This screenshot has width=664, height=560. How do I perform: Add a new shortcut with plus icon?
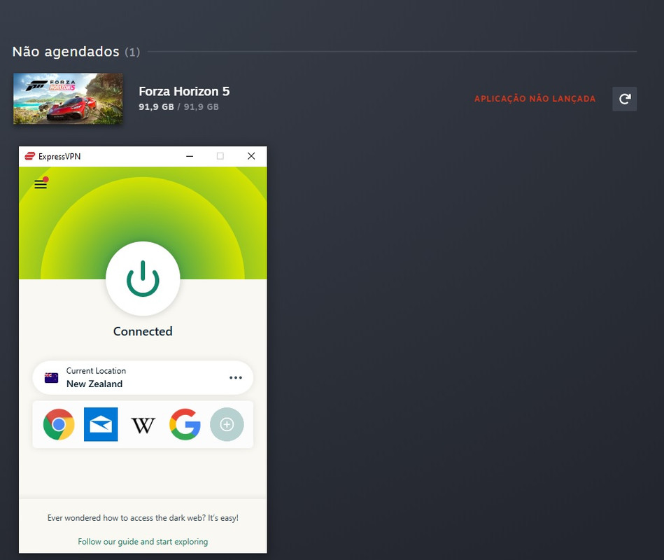click(227, 424)
